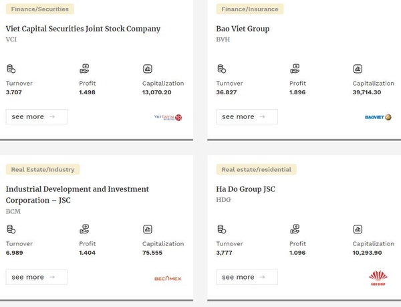Click the Profit hand icon in VCI card

click(84, 69)
